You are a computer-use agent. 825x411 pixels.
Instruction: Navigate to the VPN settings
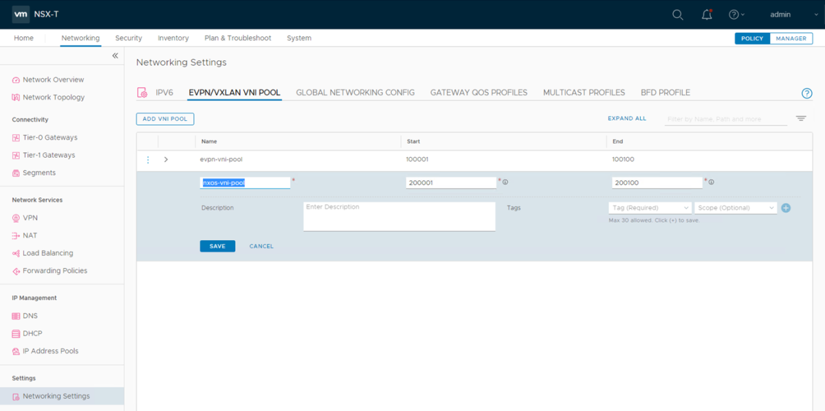(32, 218)
